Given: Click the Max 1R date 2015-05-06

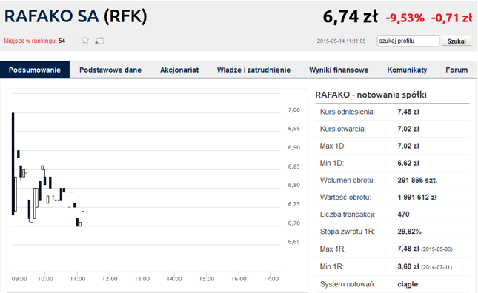Looking at the screenshot, I should [x=436, y=249].
